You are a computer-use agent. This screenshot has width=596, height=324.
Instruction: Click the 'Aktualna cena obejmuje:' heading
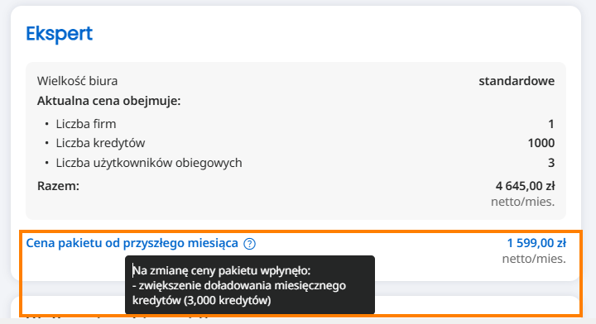click(x=108, y=101)
